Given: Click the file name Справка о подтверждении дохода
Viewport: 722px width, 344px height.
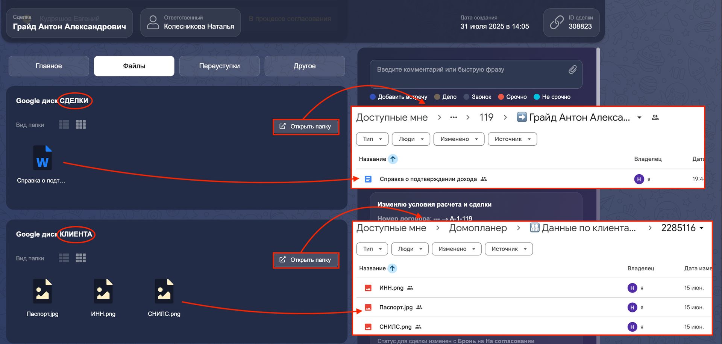Looking at the screenshot, I should (x=428, y=179).
